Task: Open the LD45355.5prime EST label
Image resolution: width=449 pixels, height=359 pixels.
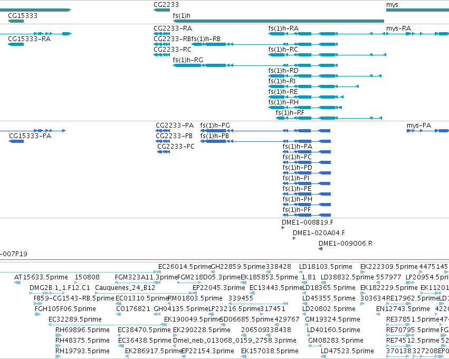Action: coord(329,298)
